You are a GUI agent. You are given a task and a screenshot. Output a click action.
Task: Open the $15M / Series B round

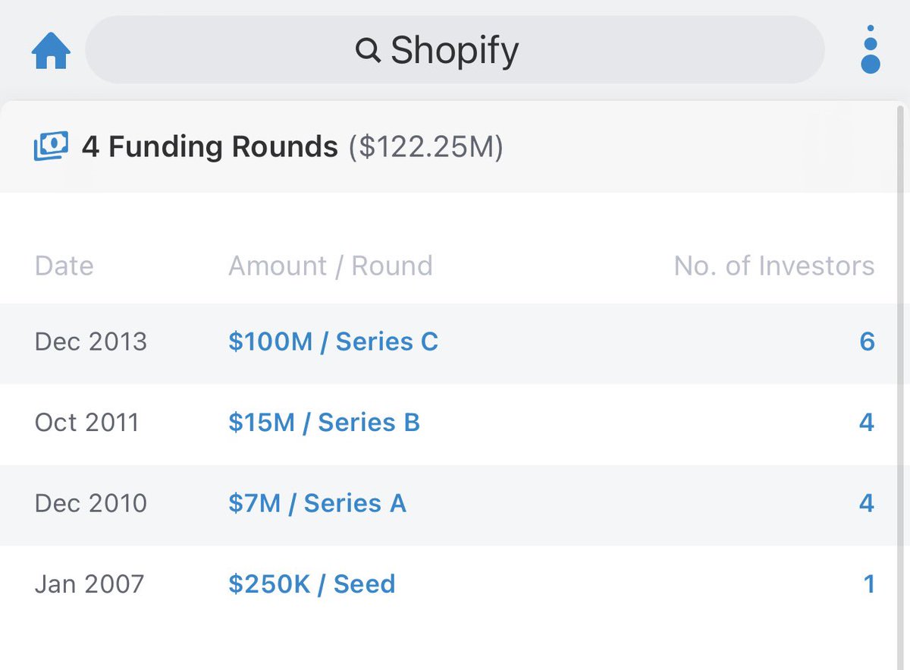pyautogui.click(x=324, y=423)
